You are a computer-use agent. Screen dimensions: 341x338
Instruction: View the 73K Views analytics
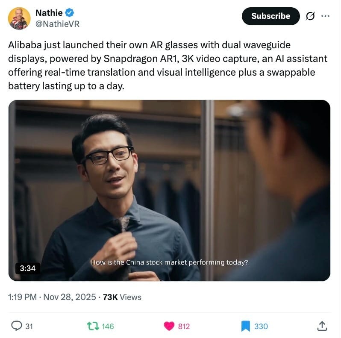[x=122, y=297]
